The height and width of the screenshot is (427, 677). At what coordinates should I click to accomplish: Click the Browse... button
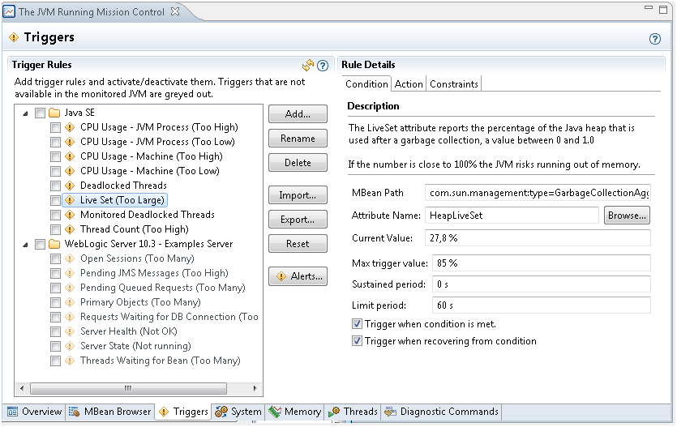click(628, 216)
